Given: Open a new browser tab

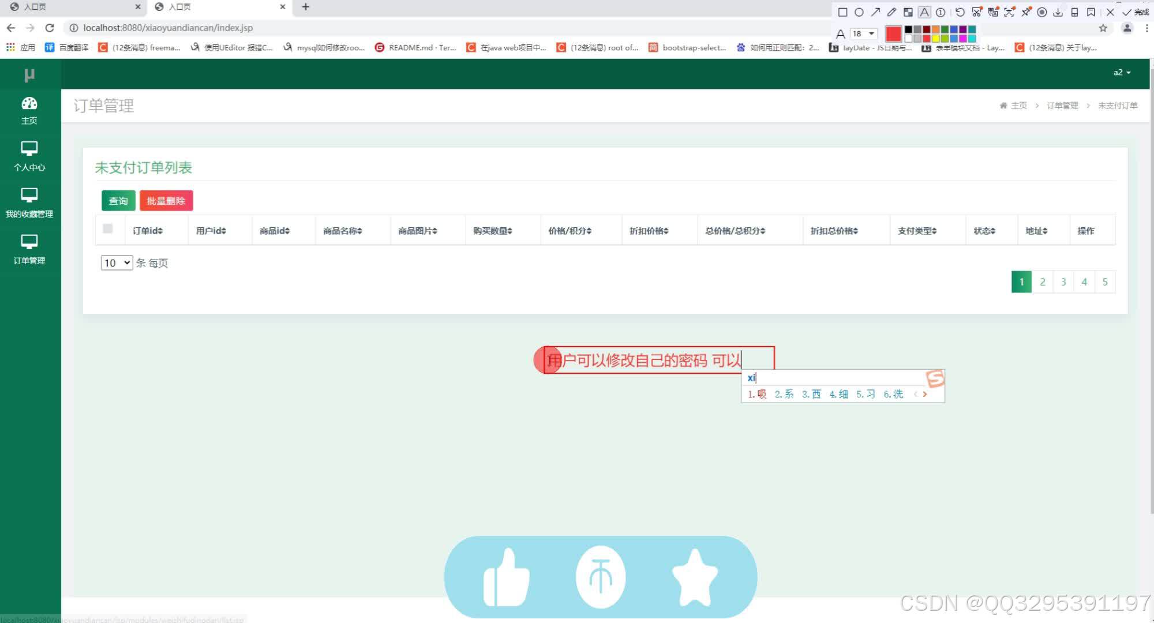Looking at the screenshot, I should (306, 7).
